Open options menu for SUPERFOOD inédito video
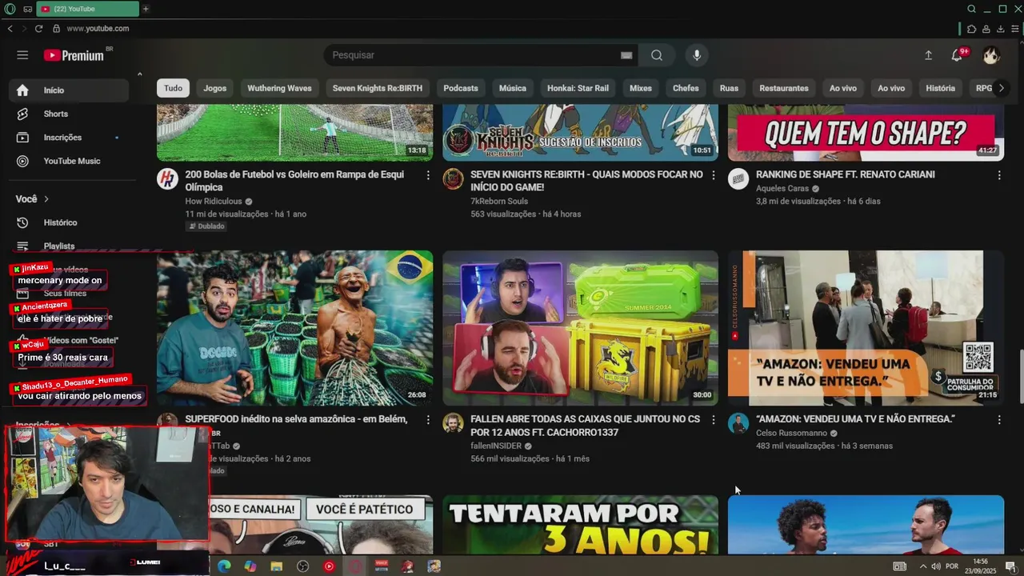The width and height of the screenshot is (1024, 576). point(428,419)
